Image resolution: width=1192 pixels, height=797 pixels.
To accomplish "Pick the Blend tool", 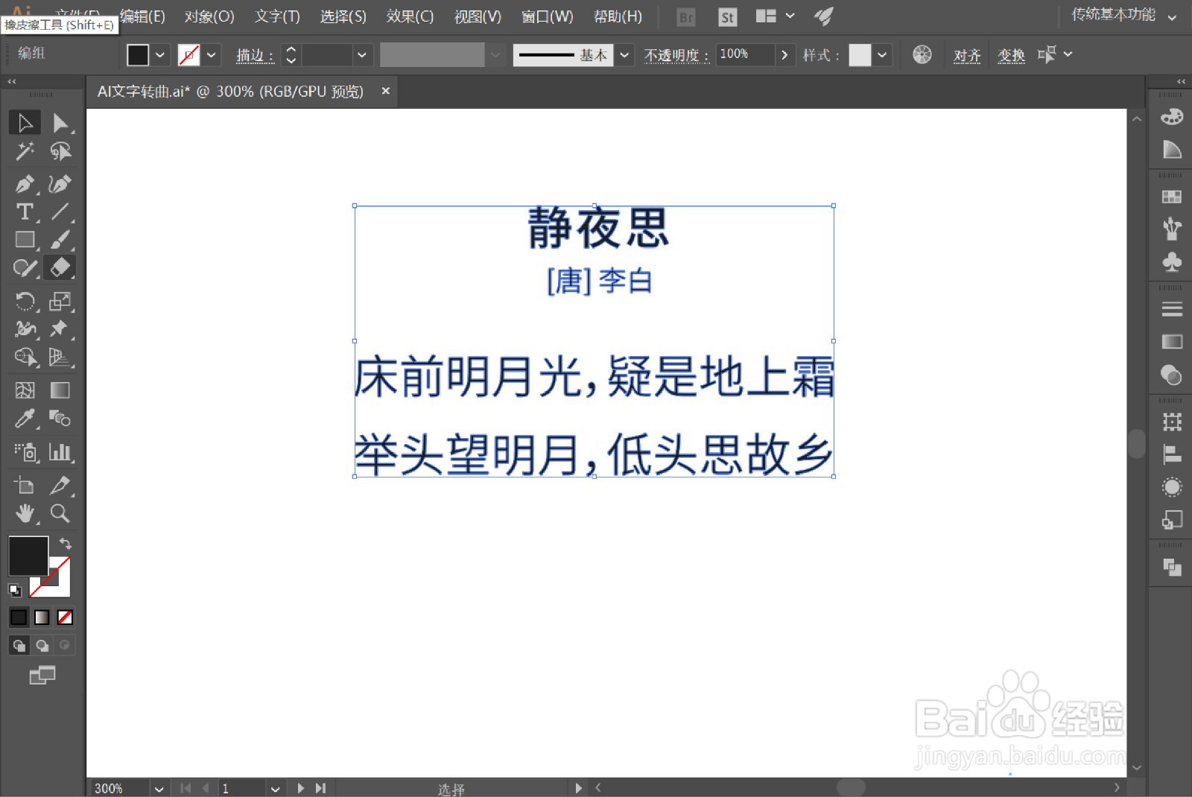I will pyautogui.click(x=60, y=419).
